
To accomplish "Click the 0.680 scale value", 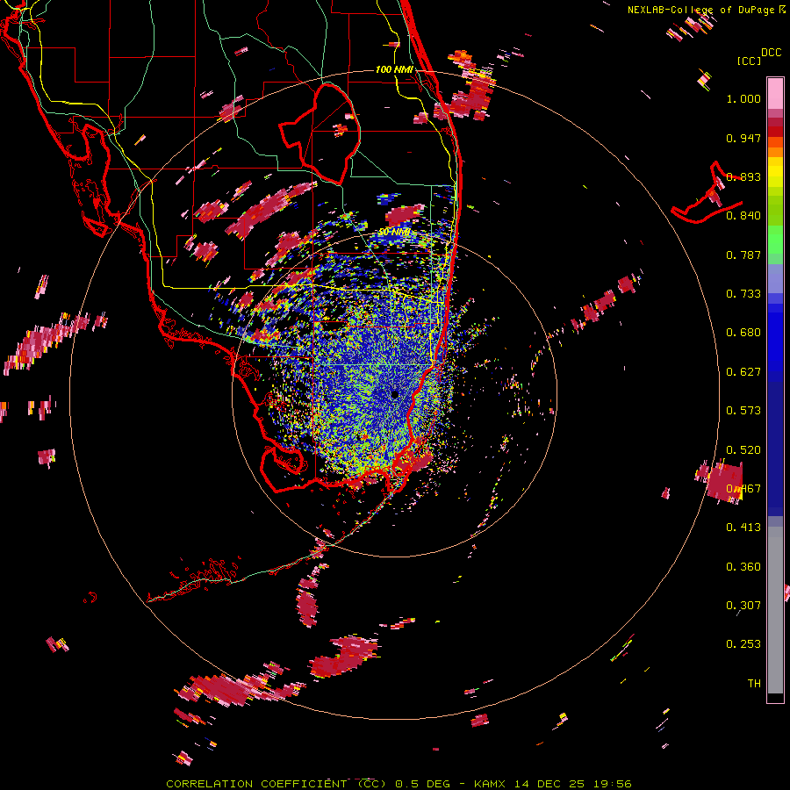I will (x=743, y=333).
